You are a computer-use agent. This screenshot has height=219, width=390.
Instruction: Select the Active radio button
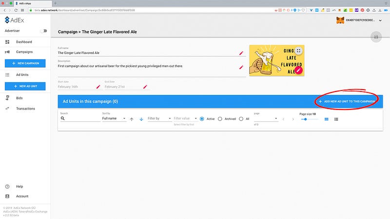(202, 119)
